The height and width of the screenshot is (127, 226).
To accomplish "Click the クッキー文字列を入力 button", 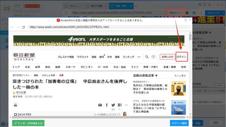I will pos(28,123).
